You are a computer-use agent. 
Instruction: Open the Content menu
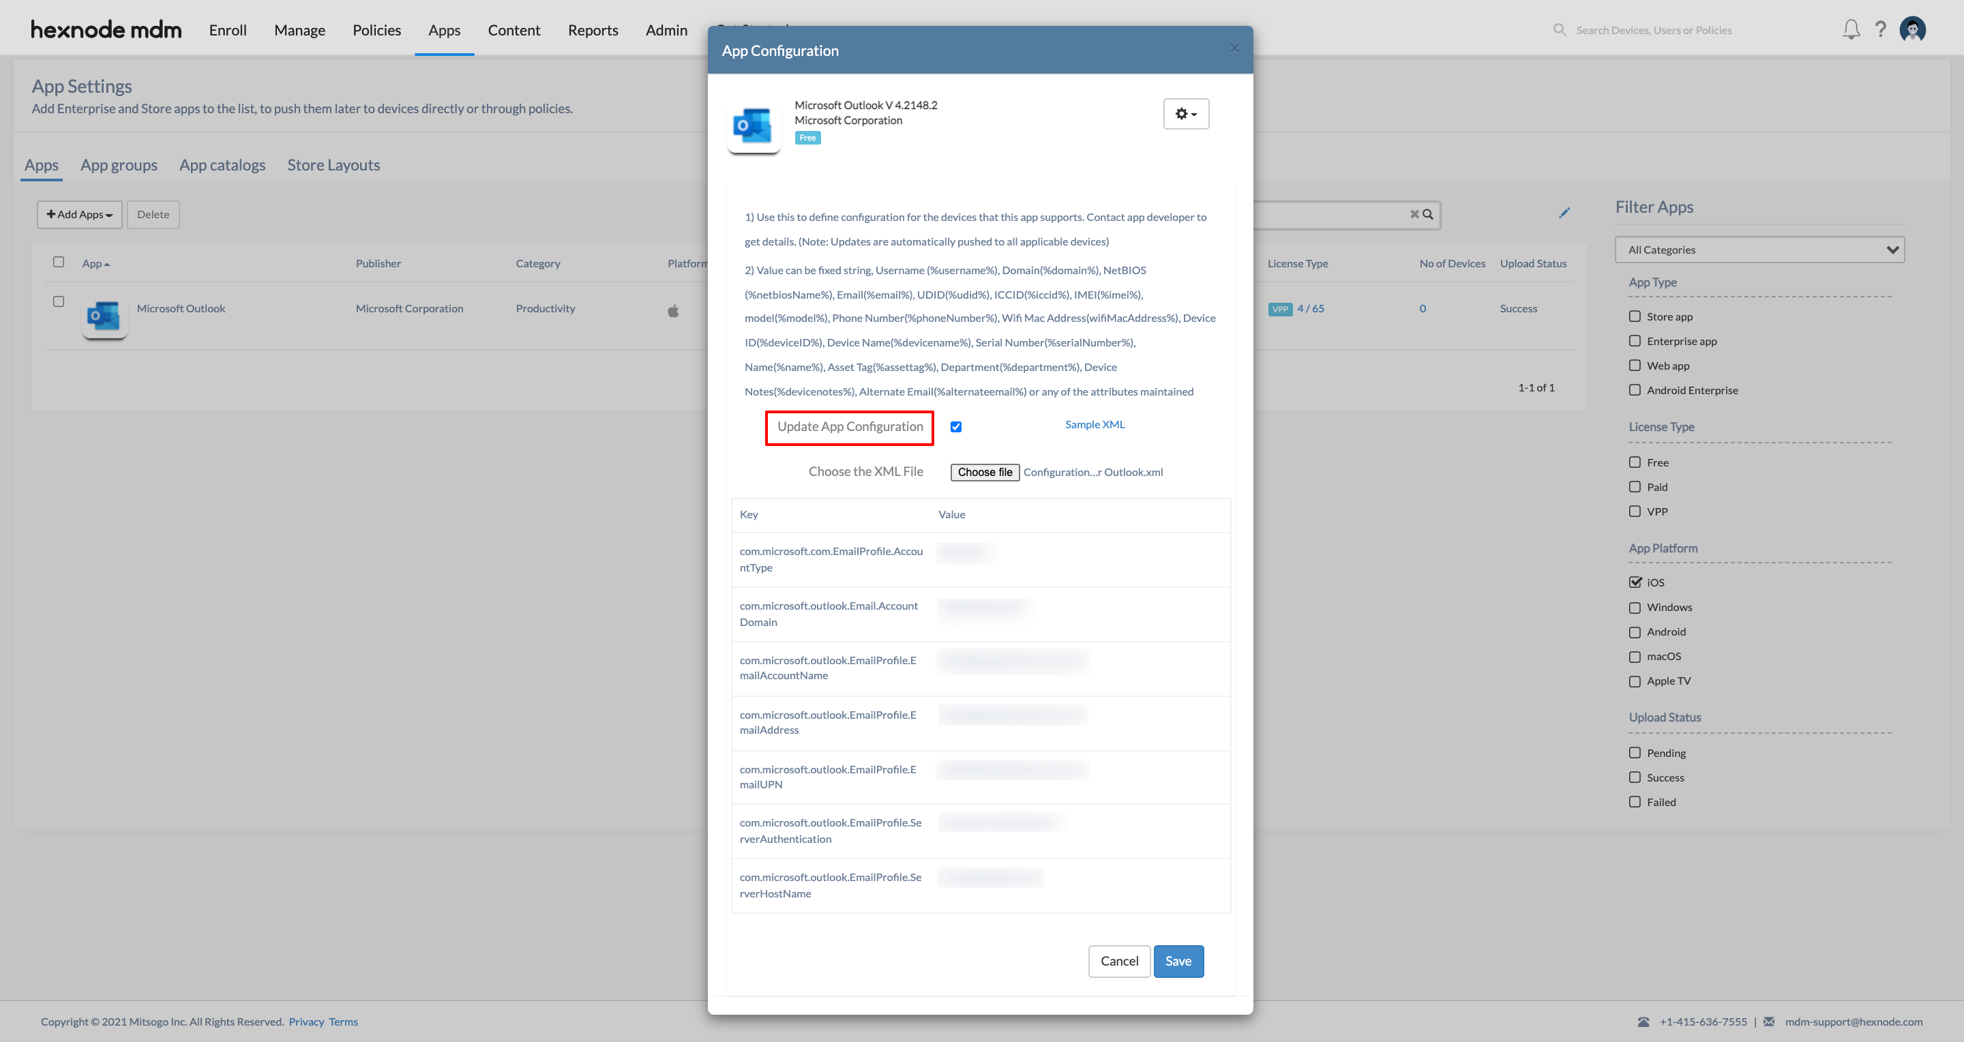[514, 30]
